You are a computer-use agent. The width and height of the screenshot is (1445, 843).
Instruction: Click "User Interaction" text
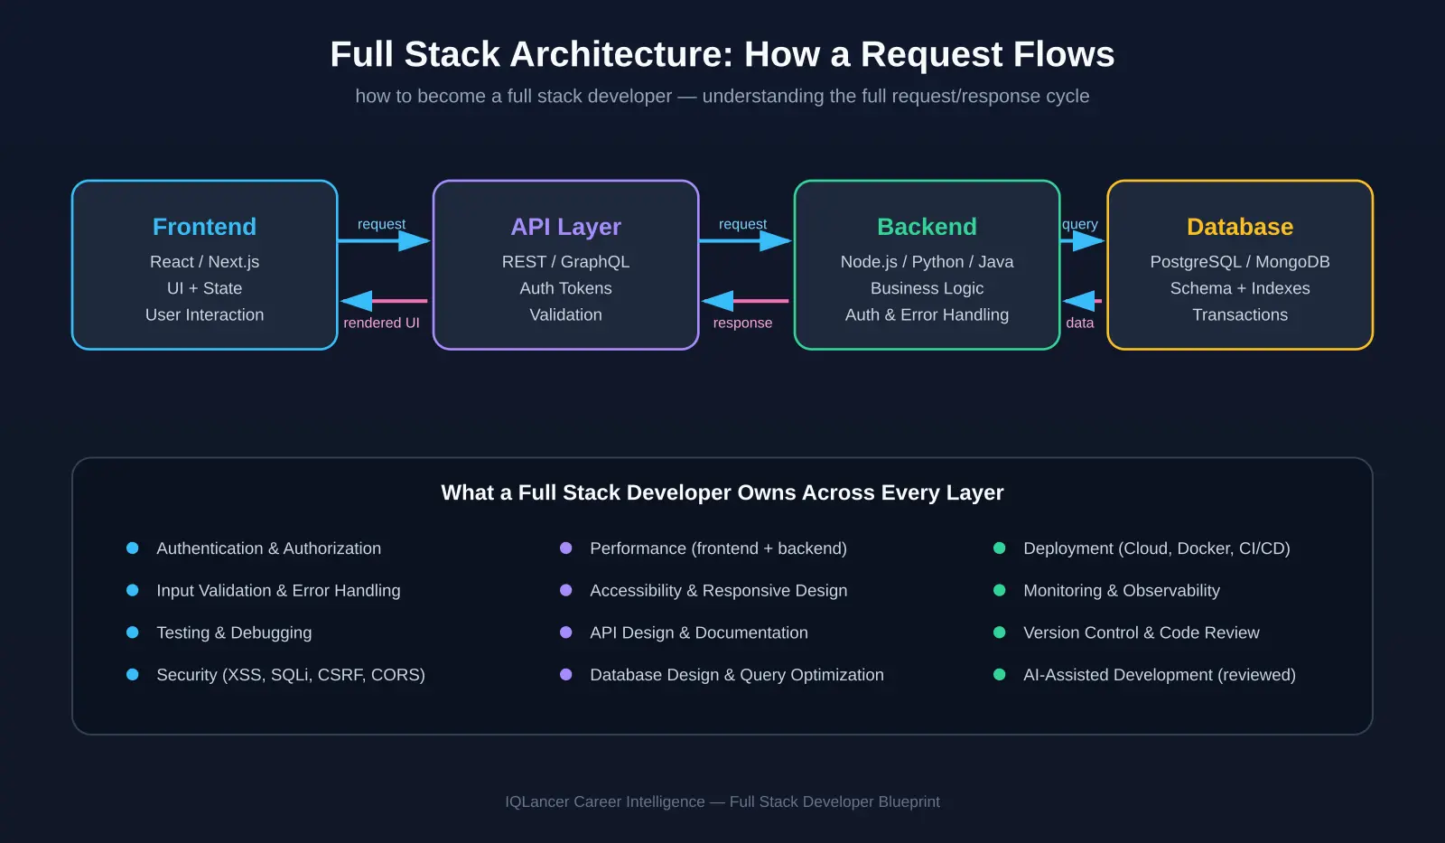pyautogui.click(x=204, y=314)
